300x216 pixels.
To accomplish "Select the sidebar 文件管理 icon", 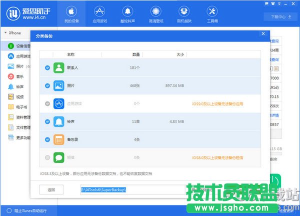I will [x=11, y=127].
